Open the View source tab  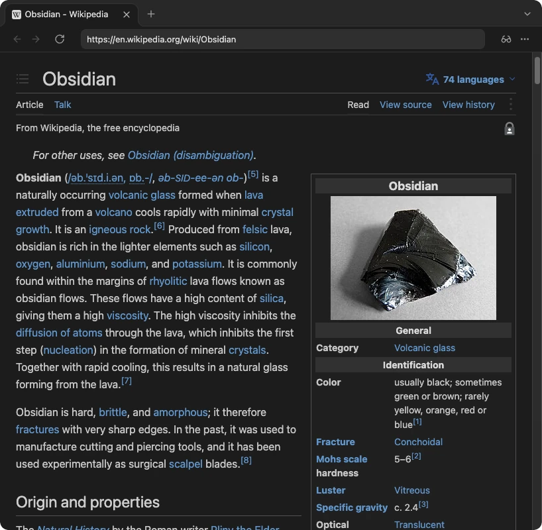[406, 105]
